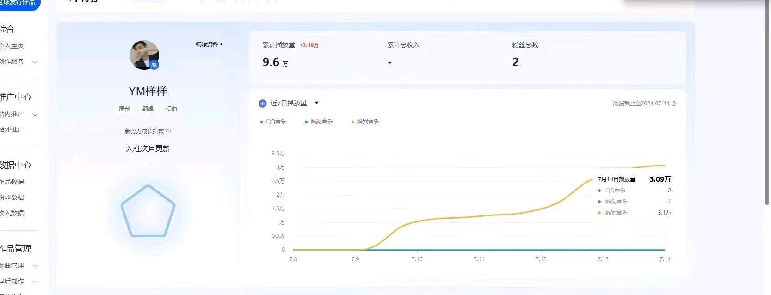Viewport: 771px width, 295px height.
Task: Toggle 酷我音乐 series in chart legend
Action: pyautogui.click(x=365, y=122)
